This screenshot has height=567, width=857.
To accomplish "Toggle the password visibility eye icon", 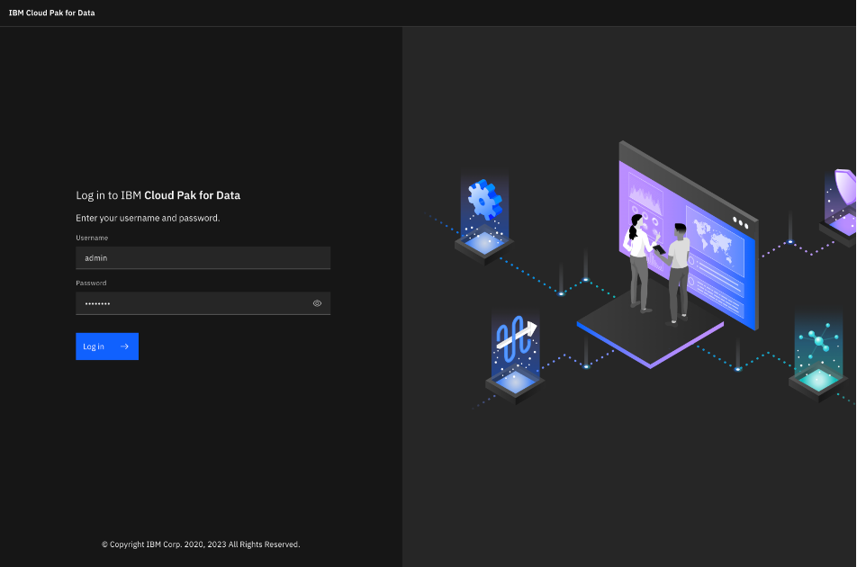I will 317,303.
